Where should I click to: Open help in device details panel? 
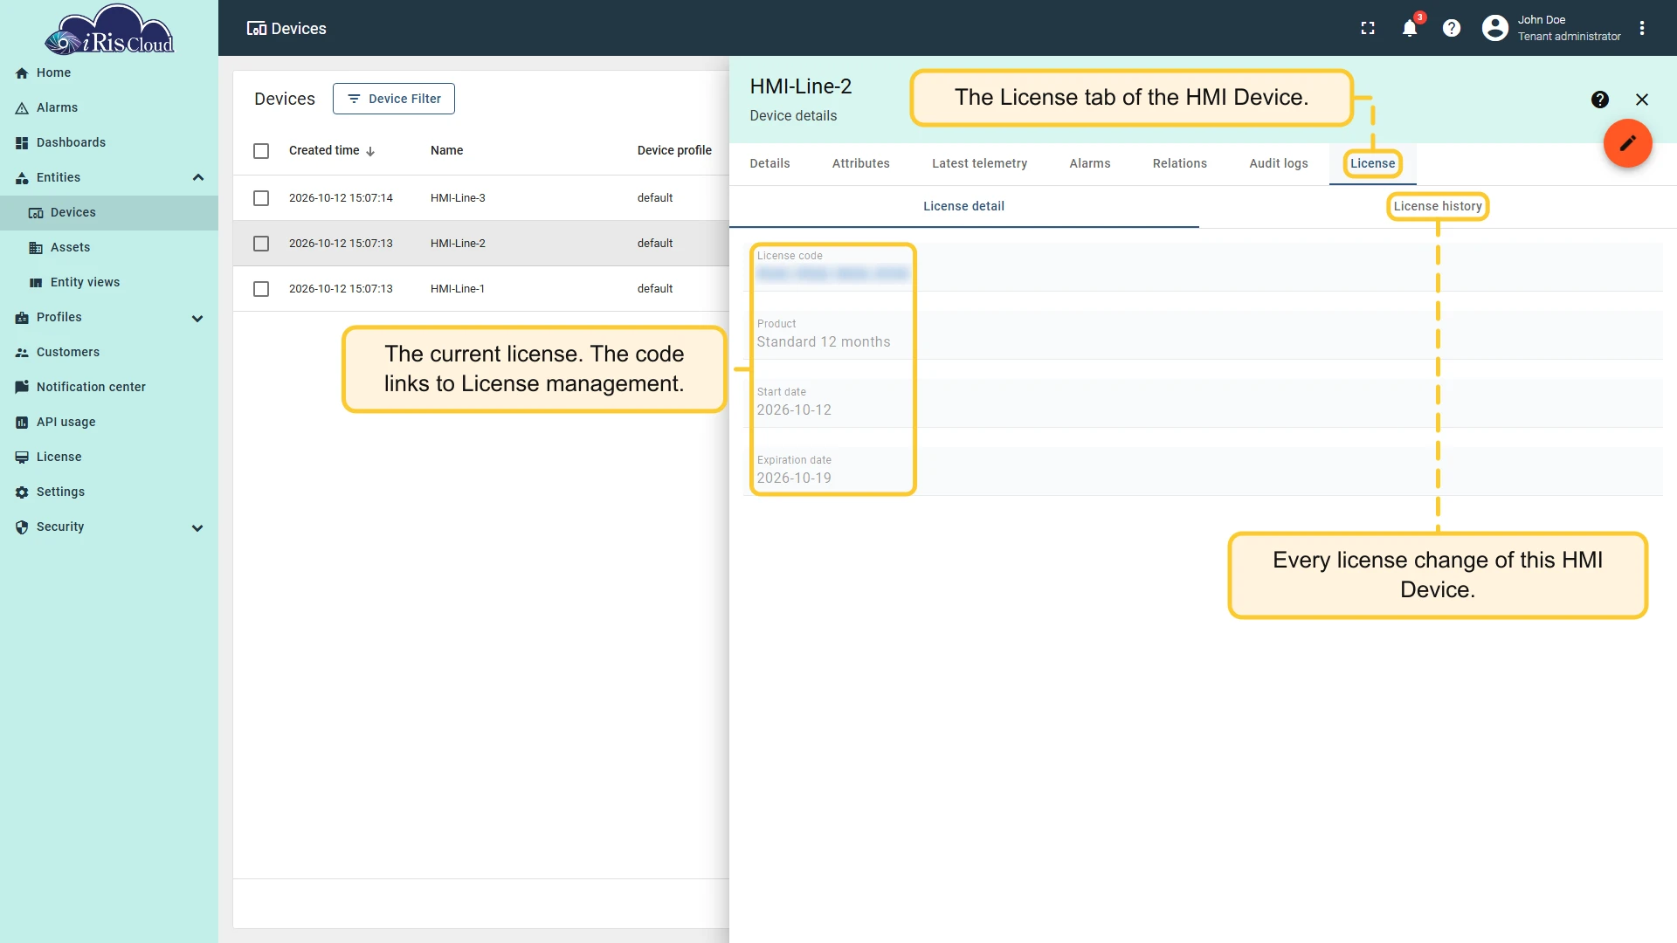pos(1600,100)
